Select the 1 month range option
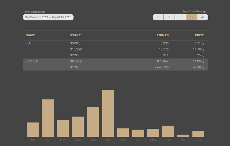 pyautogui.click(x=158, y=17)
